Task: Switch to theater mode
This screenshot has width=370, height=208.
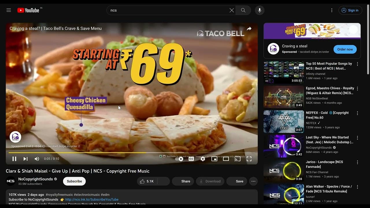Action: pyautogui.click(x=226, y=159)
